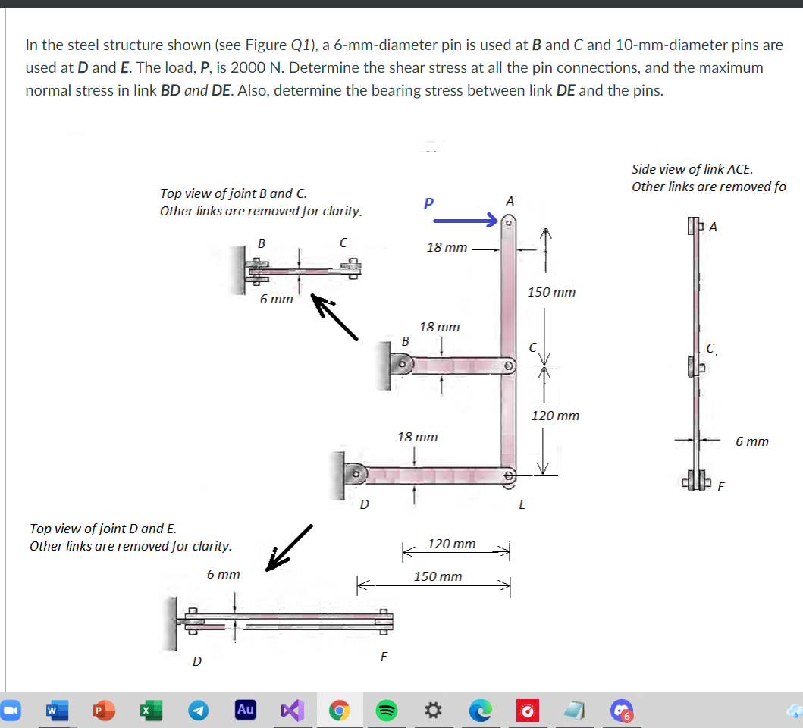Viewport: 803px width, 728px height.
Task: Switch to Visual Studio in taskbar
Action: tap(293, 711)
